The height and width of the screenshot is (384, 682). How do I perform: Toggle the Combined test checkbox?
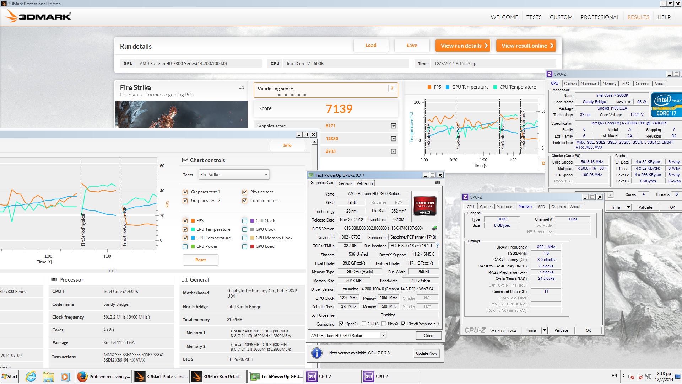pyautogui.click(x=244, y=201)
